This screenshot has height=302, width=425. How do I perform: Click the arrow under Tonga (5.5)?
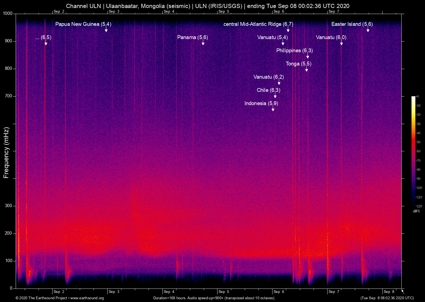click(x=306, y=70)
